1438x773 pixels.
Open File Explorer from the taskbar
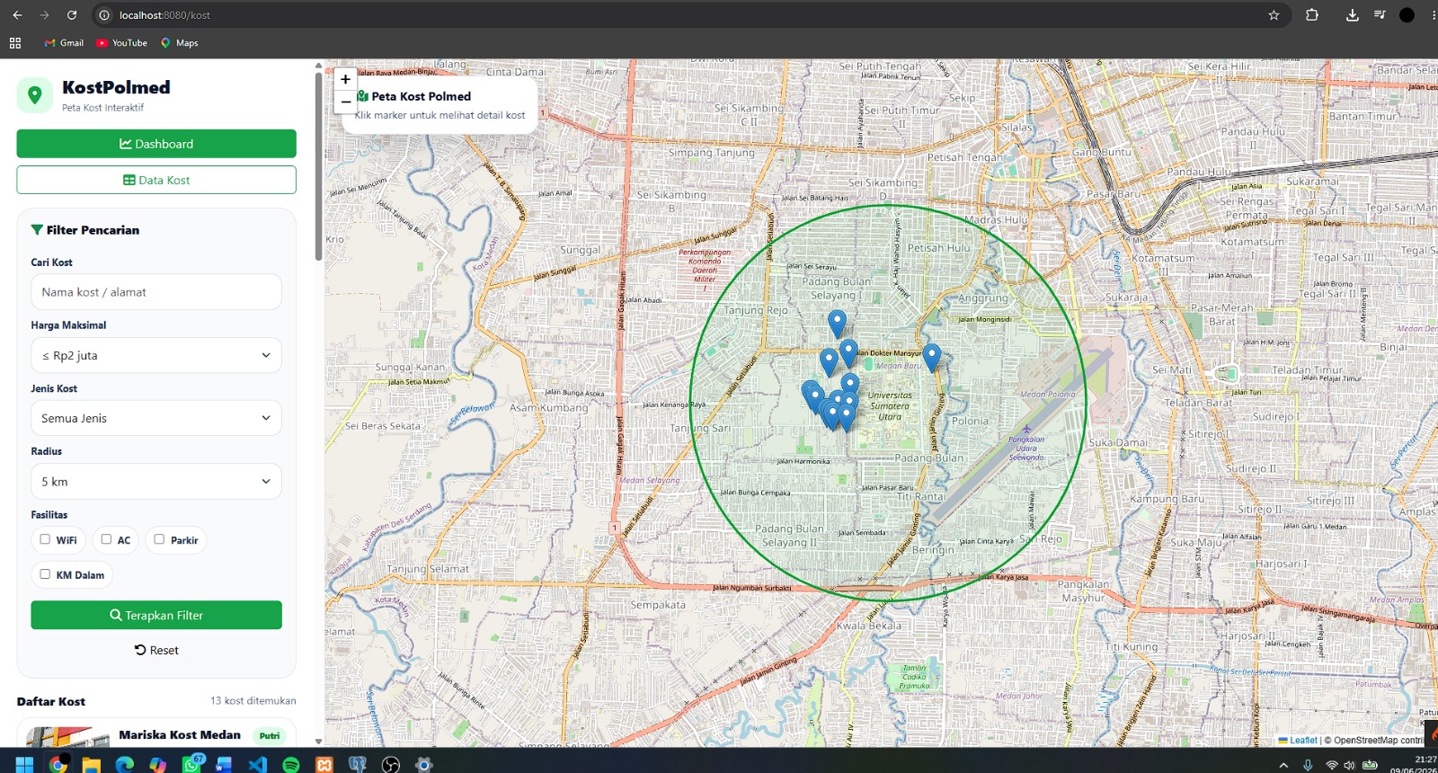pos(91,764)
